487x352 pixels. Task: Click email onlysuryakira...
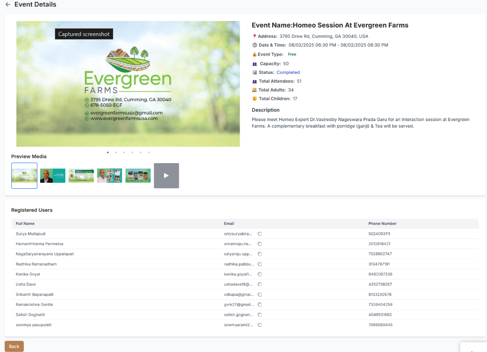click(238, 234)
